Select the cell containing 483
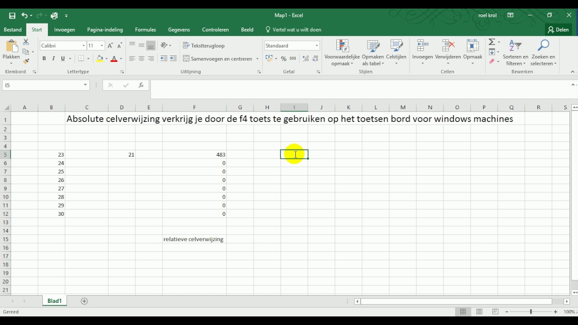Viewport: 578px width, 325px height. click(195, 154)
